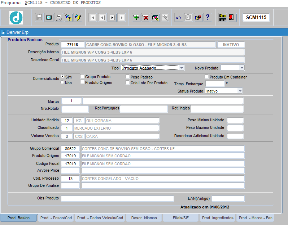This screenshot has width=288, height=225.
Task: Click the SCM1115 program code field
Action: click(x=256, y=18)
